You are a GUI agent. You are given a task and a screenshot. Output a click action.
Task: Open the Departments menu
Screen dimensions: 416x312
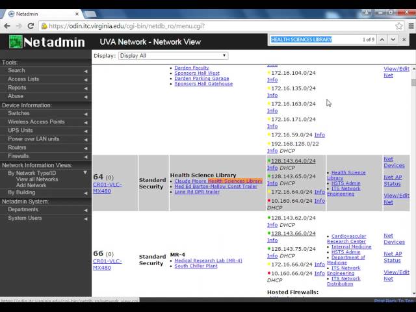click(x=45, y=209)
